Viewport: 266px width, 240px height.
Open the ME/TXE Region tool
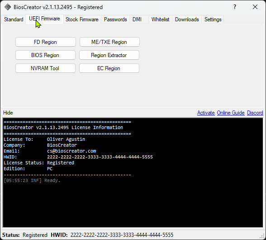(x=109, y=42)
